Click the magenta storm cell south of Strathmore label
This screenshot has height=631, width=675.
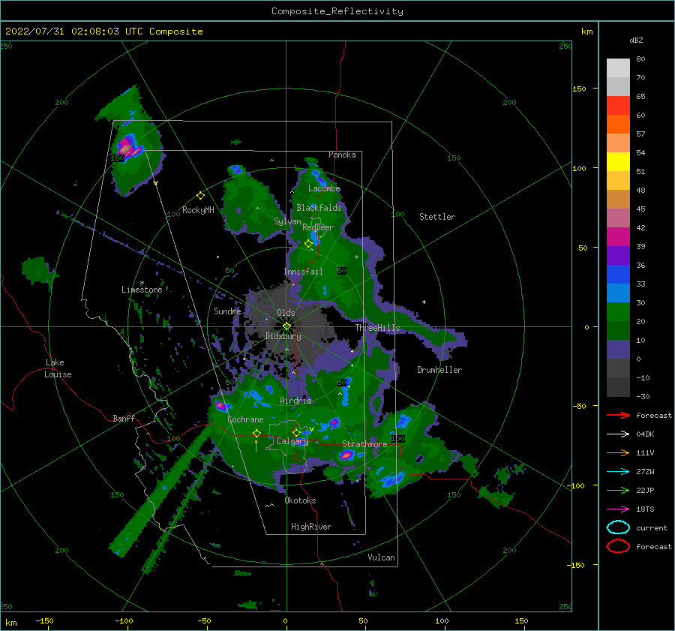346,455
